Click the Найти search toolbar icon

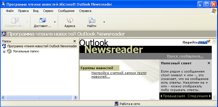tap(92, 20)
